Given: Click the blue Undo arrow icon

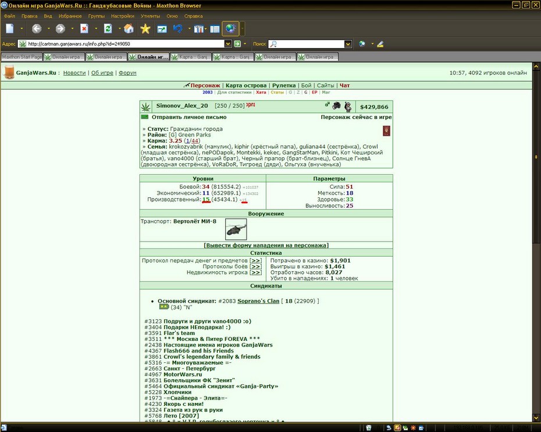Looking at the screenshot, I should click(178, 29).
